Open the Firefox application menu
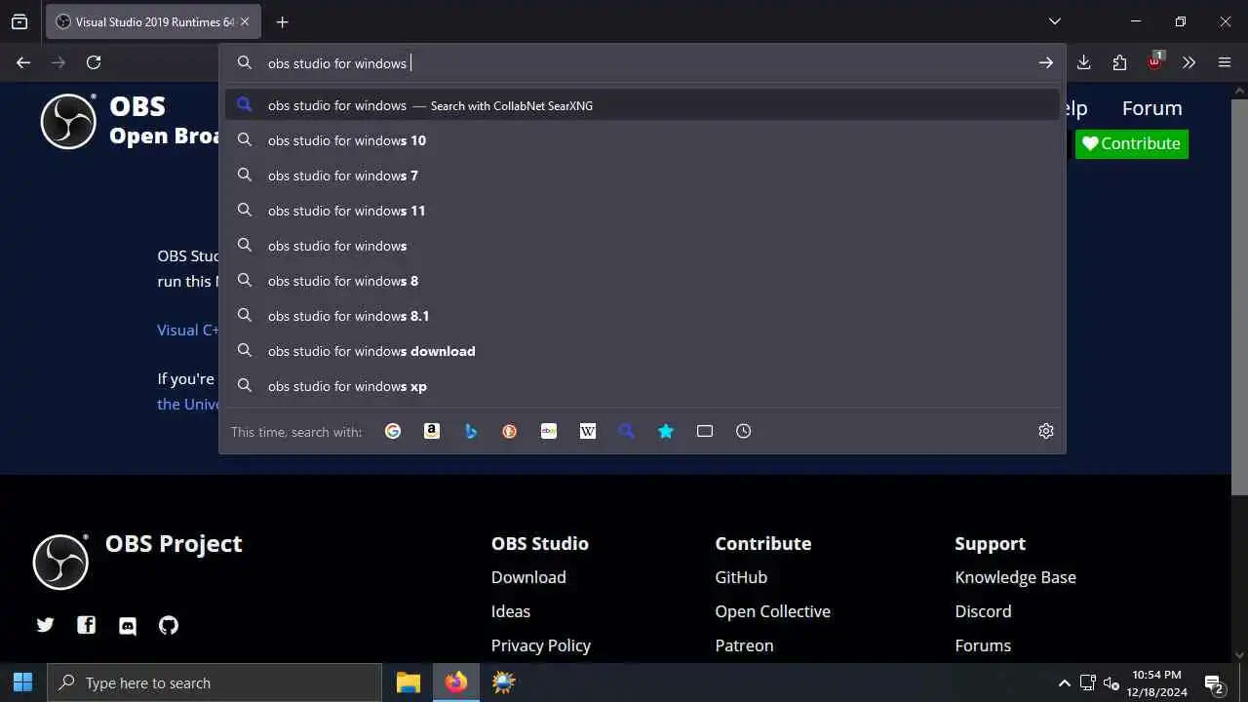Image resolution: width=1248 pixels, height=702 pixels. 1225,62
